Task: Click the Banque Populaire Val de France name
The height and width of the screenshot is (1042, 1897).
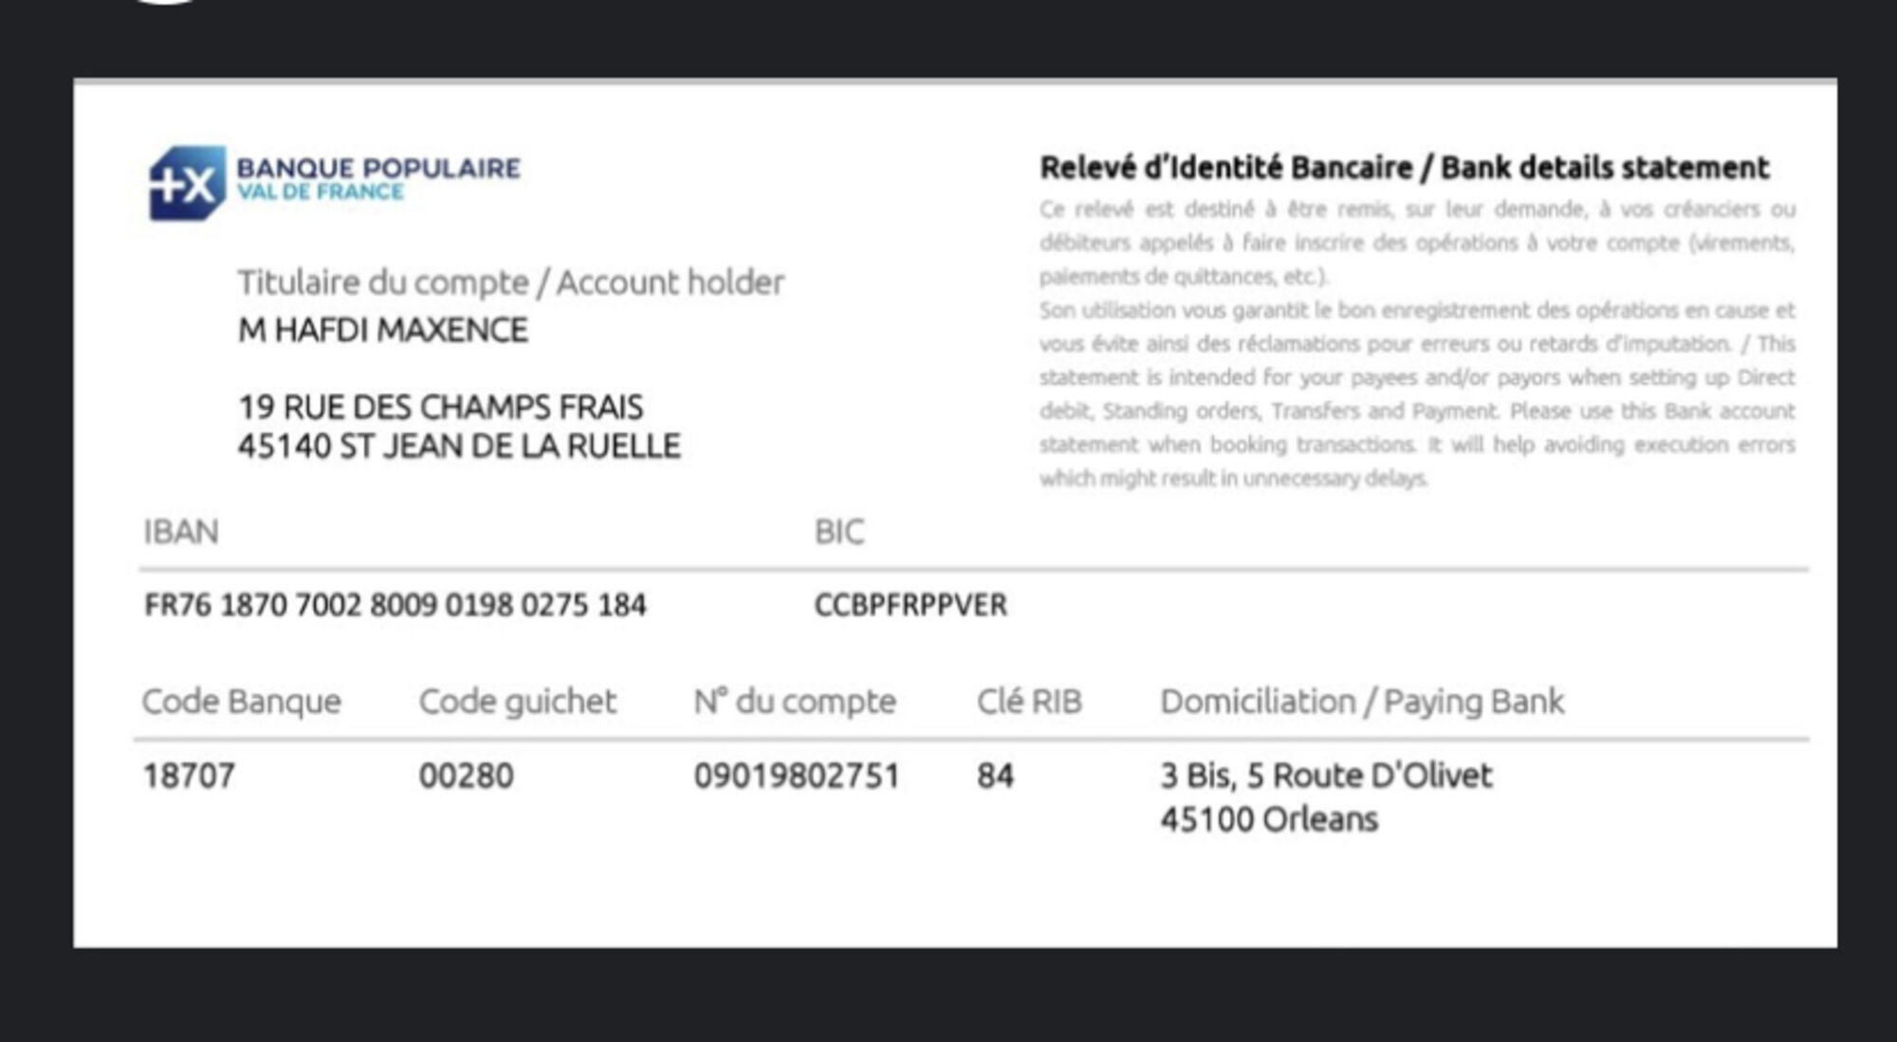Action: [378, 178]
